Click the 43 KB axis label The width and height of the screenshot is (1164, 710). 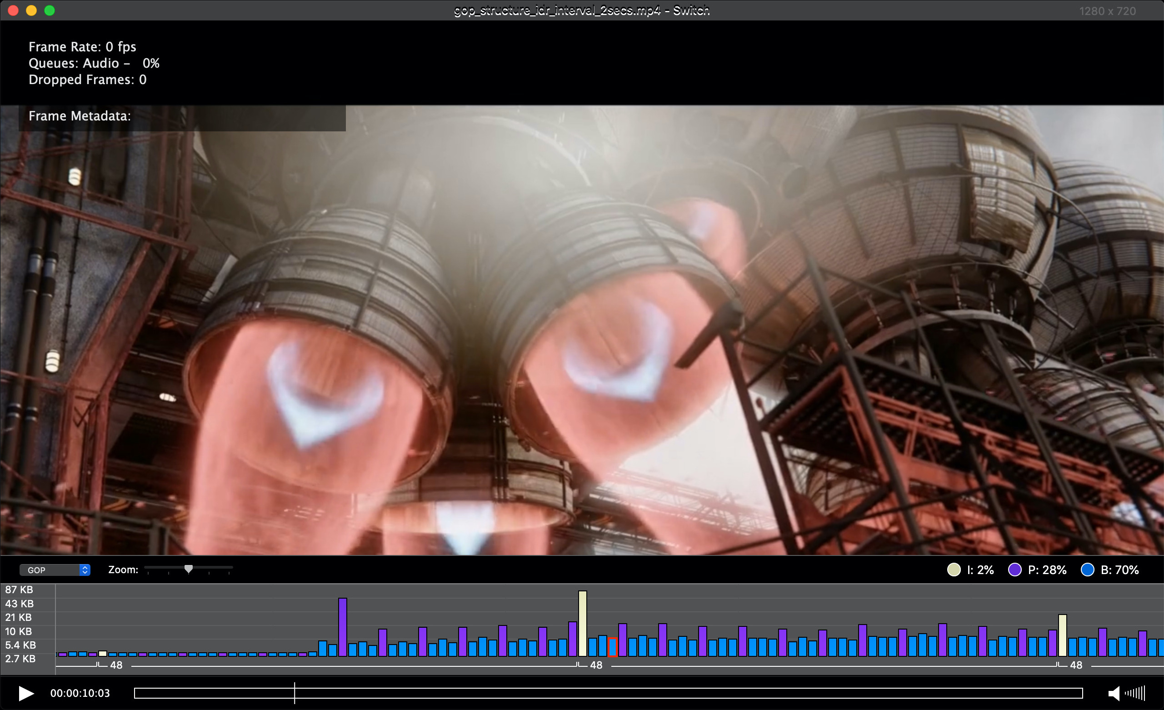click(x=20, y=604)
